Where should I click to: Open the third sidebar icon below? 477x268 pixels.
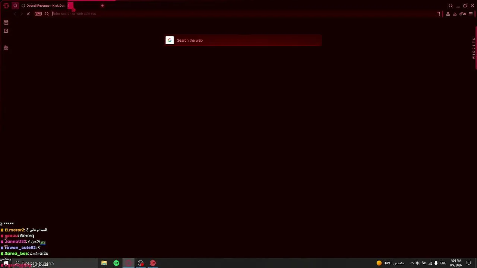click(6, 48)
